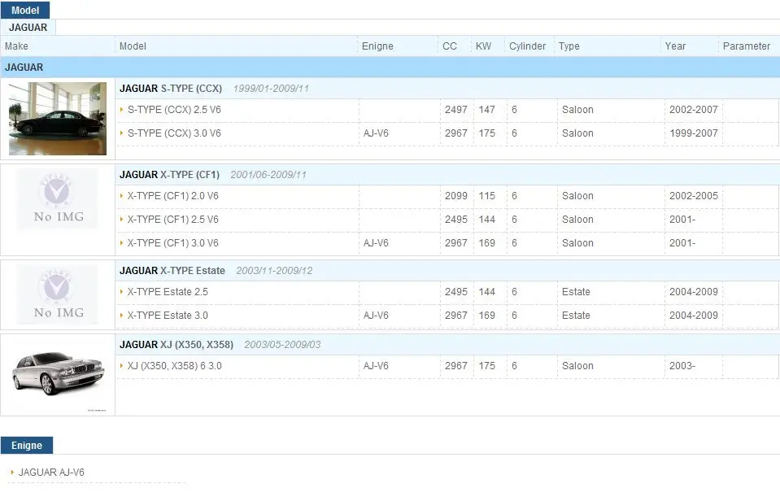Click the year 1999-2007 cell
780x501 pixels.
tap(694, 133)
